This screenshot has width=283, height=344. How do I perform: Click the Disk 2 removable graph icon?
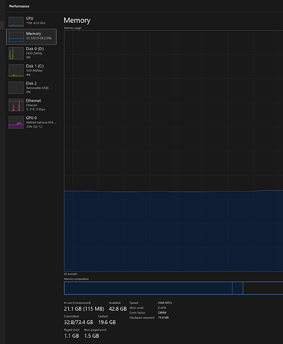pyautogui.click(x=16, y=87)
